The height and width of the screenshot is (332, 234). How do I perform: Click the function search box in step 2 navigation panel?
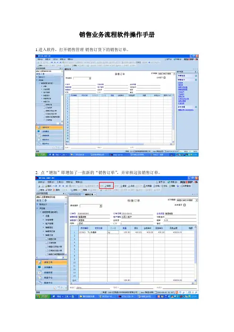50,197
